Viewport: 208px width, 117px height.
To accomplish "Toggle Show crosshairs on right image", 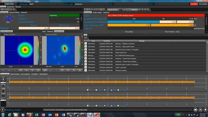I will [43, 34].
